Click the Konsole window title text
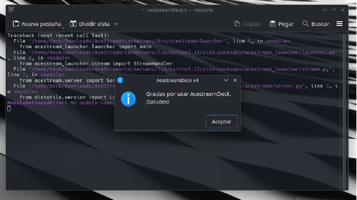This screenshot has height=200, width=357. click(x=177, y=10)
